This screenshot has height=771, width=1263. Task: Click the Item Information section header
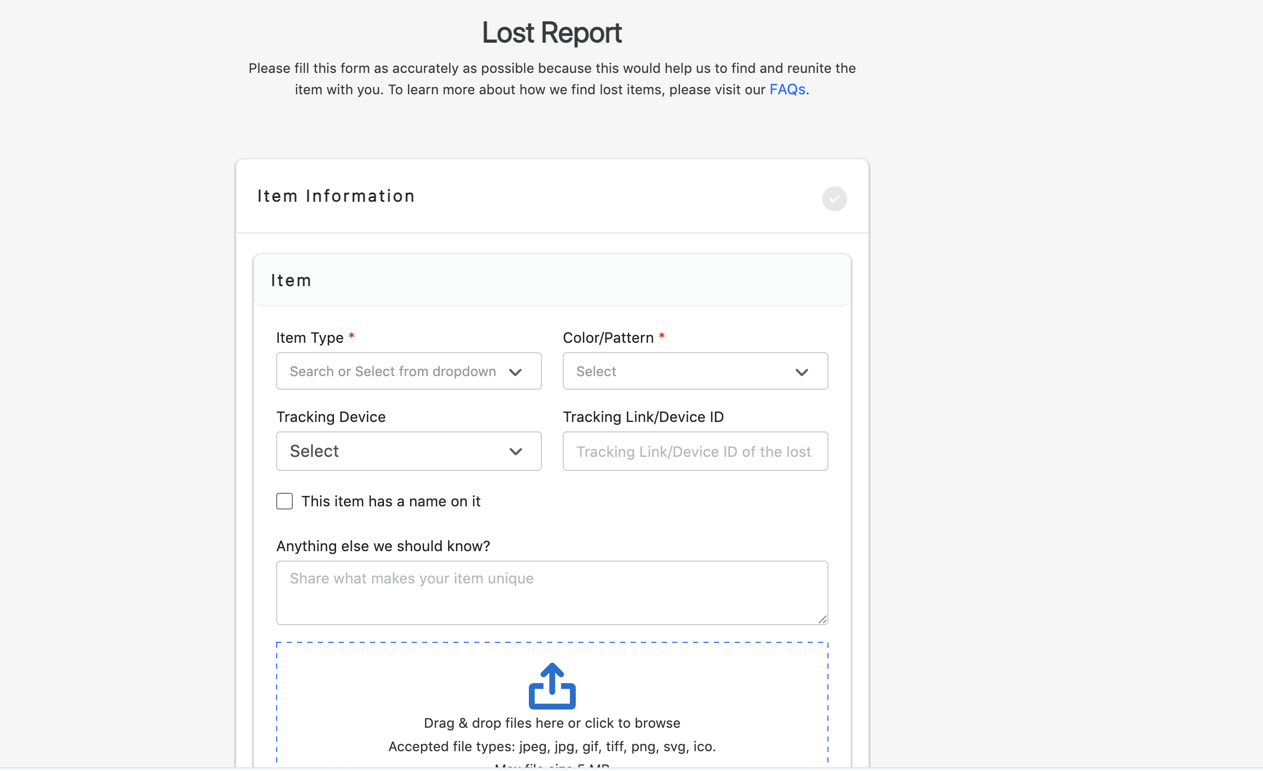[336, 196]
